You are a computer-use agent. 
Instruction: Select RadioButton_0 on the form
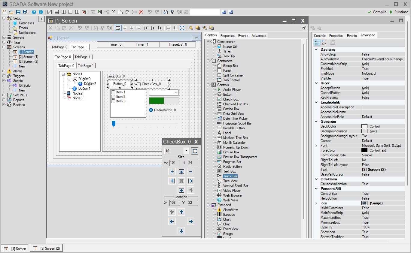[151, 110]
